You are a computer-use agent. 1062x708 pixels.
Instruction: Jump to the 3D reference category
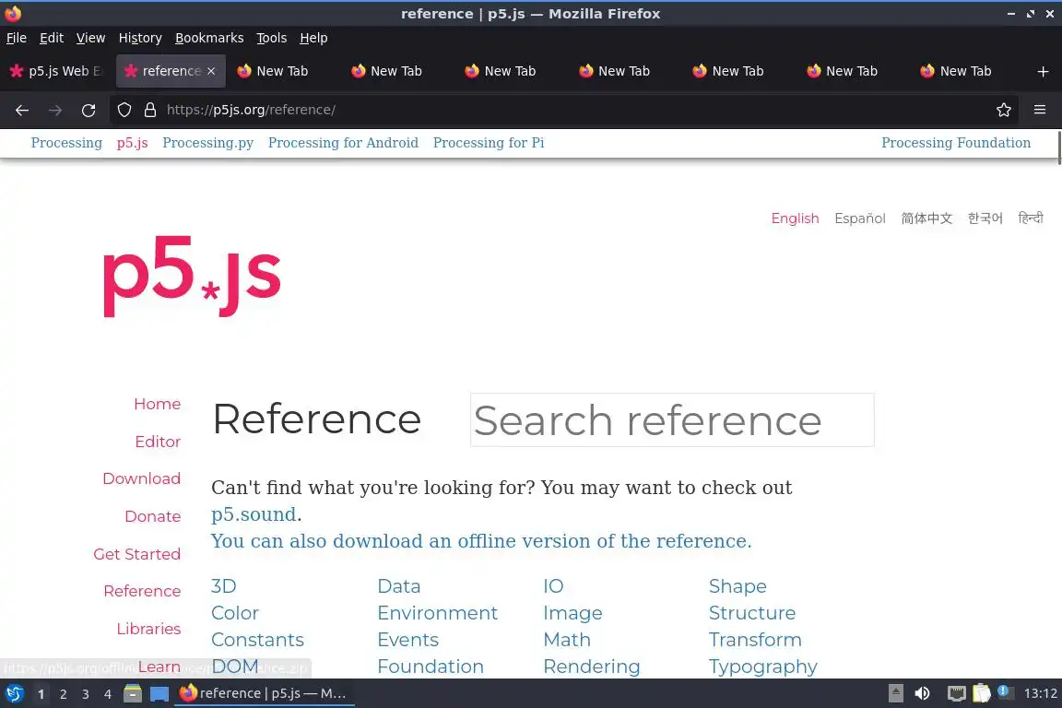point(223,586)
